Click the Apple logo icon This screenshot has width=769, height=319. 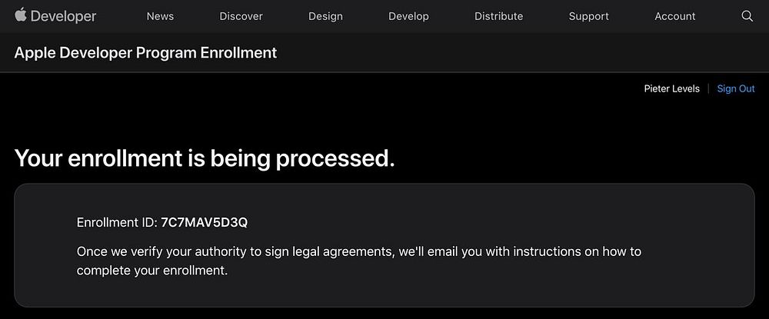coord(21,15)
